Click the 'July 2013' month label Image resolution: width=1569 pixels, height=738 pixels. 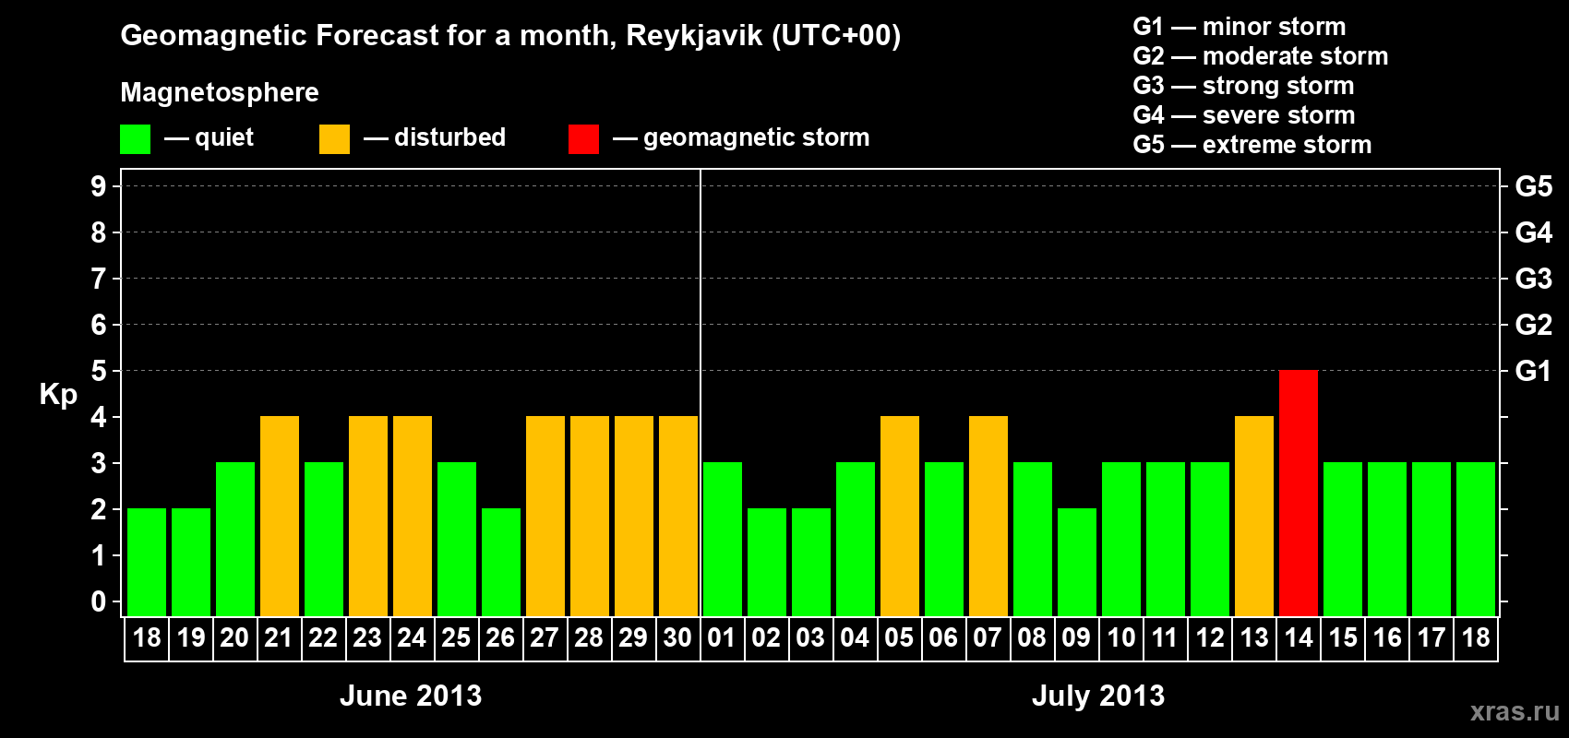pyautogui.click(x=1098, y=696)
